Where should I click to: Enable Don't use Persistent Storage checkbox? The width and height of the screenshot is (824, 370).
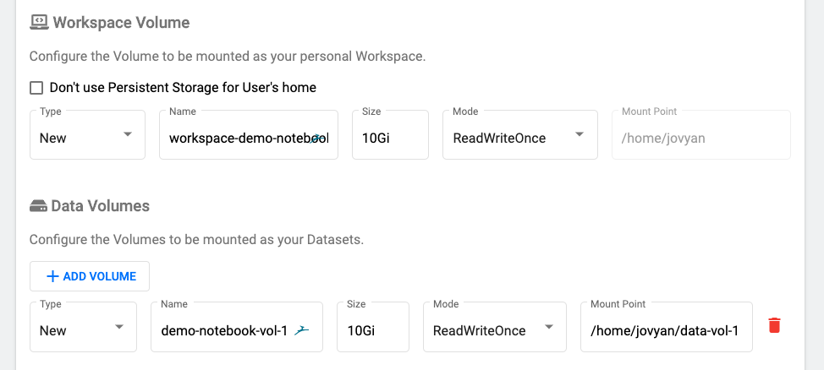click(36, 87)
